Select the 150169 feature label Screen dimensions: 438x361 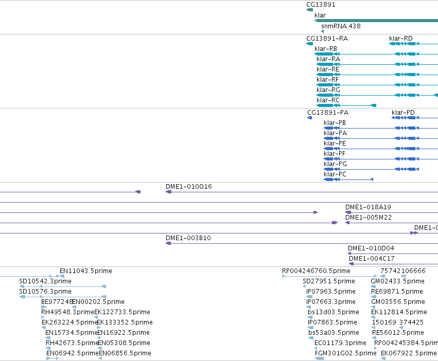384,322
